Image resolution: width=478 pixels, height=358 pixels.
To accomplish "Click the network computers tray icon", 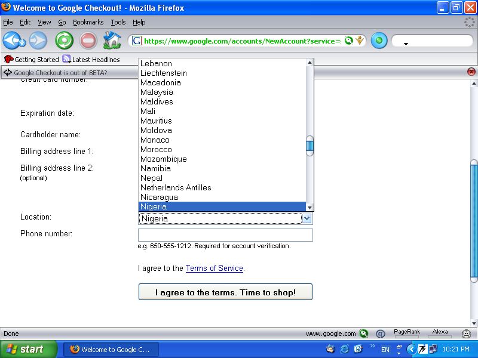I will pyautogui.click(x=433, y=349).
